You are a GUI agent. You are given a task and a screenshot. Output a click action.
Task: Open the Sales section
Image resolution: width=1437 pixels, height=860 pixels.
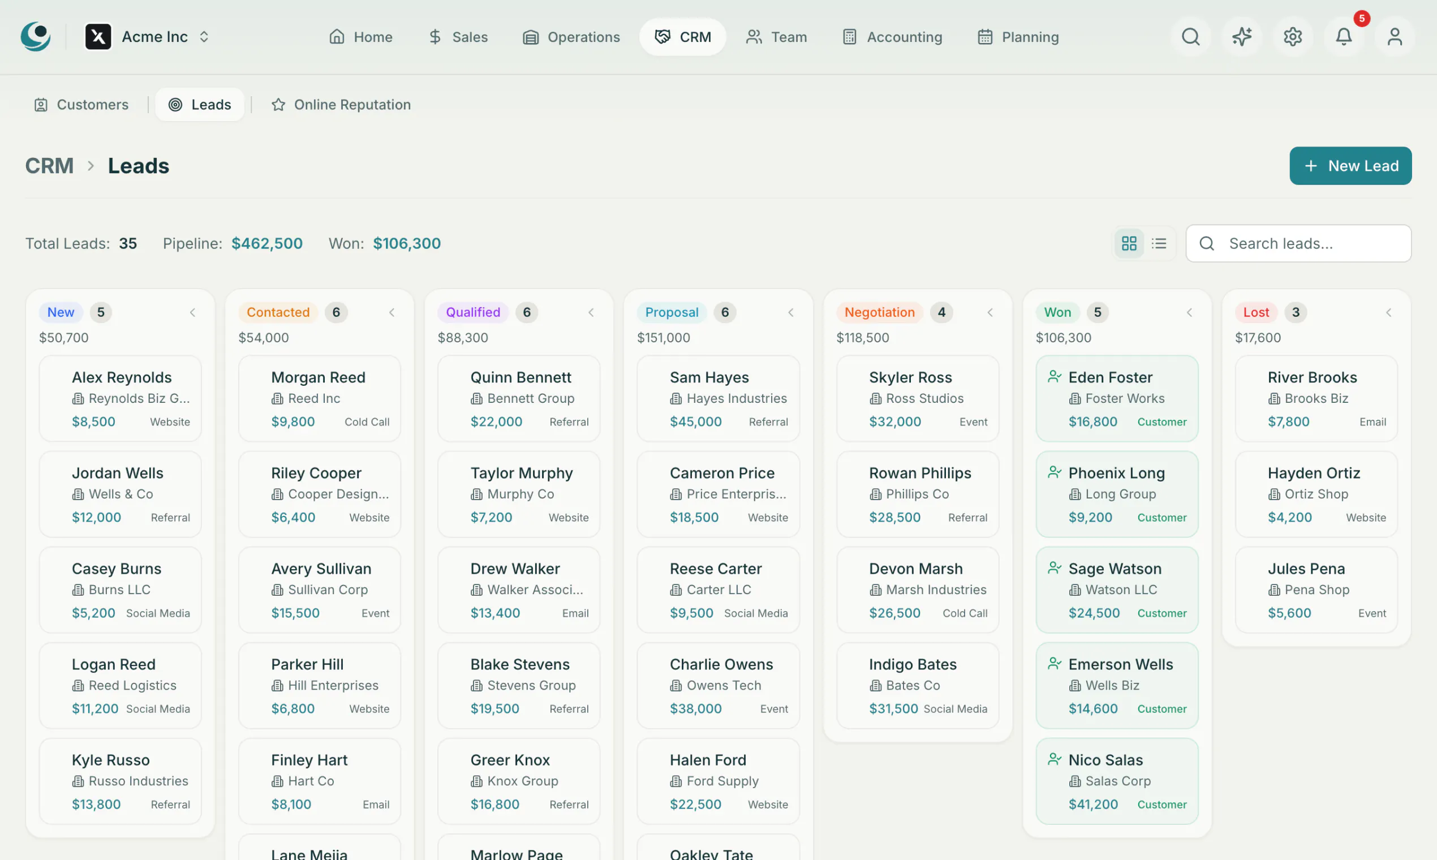click(458, 37)
